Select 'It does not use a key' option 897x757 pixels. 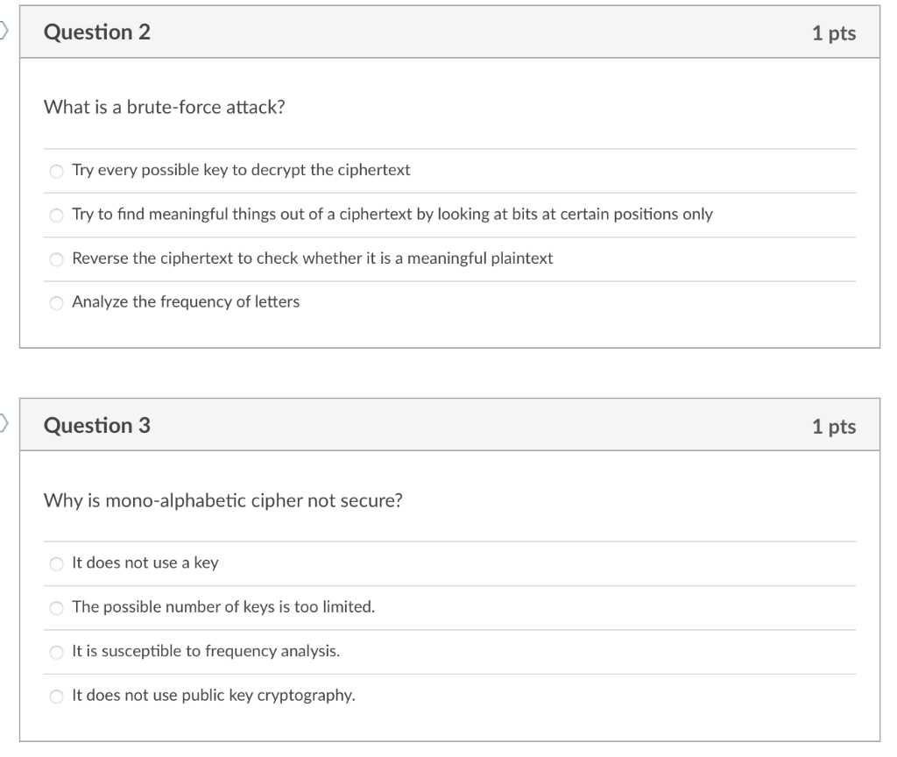click(x=56, y=564)
